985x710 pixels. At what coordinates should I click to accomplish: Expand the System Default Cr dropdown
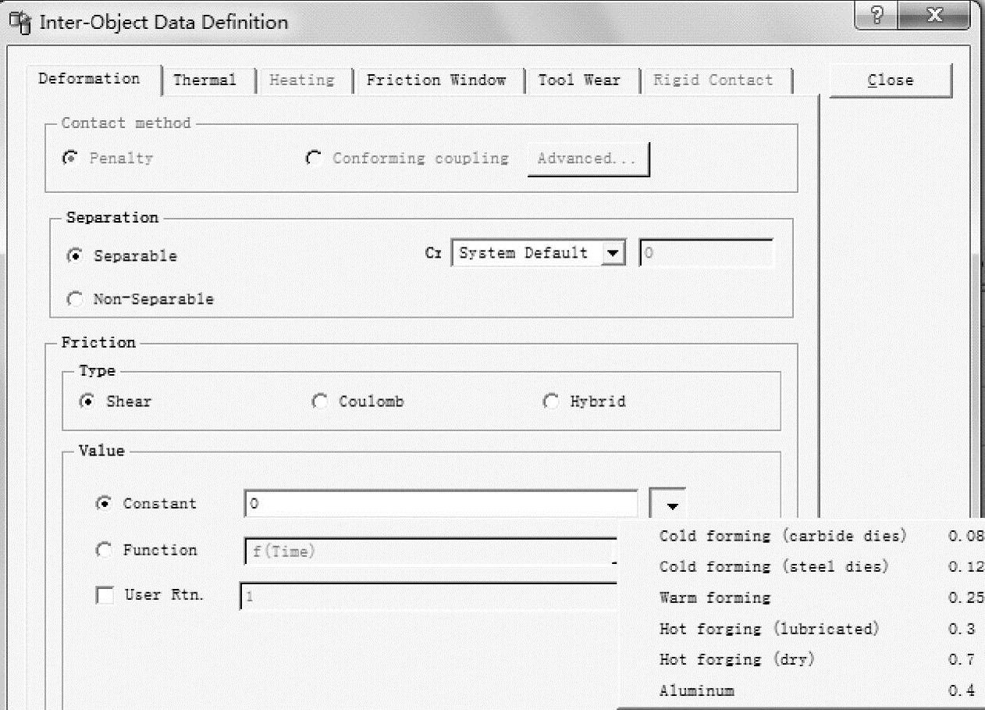tap(614, 253)
